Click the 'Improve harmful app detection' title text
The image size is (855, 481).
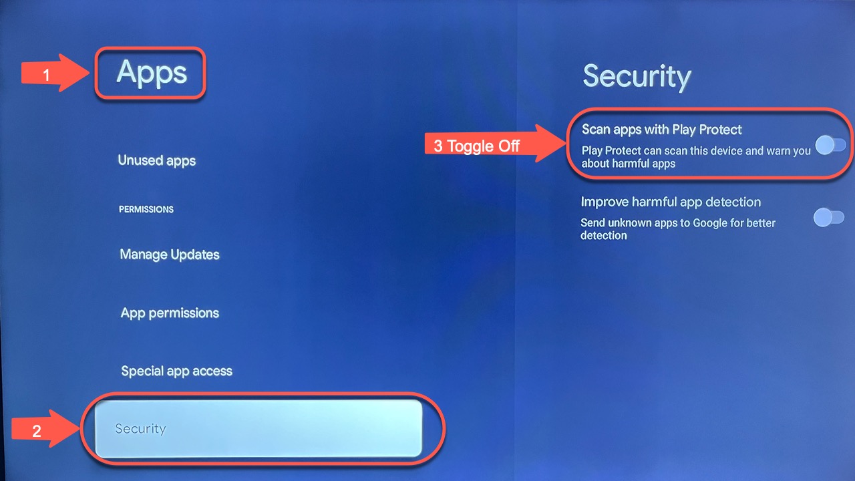[671, 202]
